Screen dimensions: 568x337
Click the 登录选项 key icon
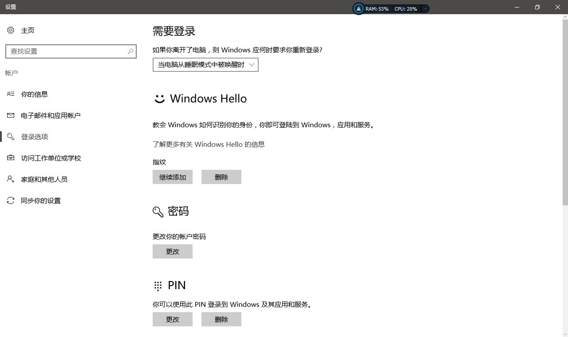[11, 137]
